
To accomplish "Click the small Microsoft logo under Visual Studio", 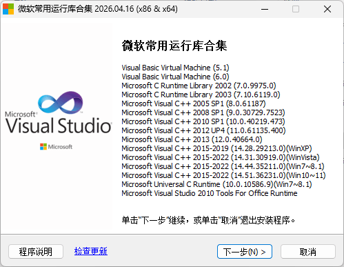I will tap(56, 147).
